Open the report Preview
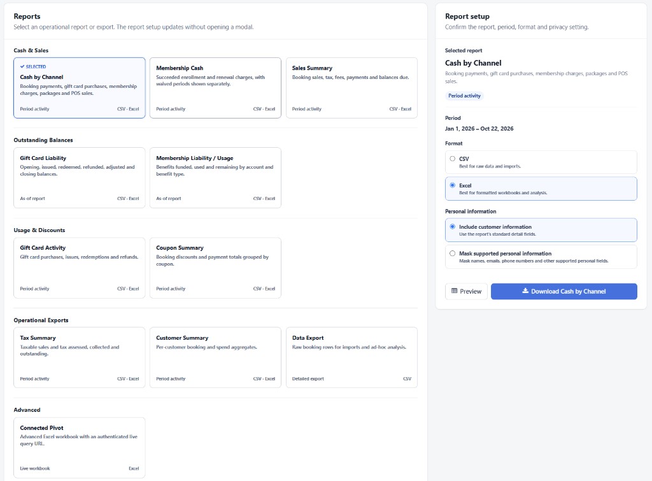This screenshot has width=652, height=481. (x=466, y=291)
